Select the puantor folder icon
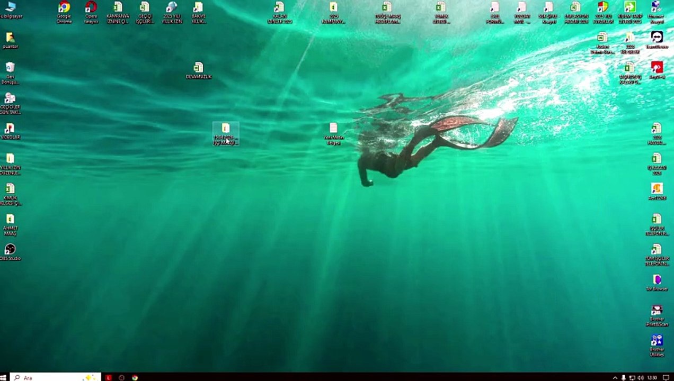This screenshot has height=381, width=674. click(x=10, y=40)
